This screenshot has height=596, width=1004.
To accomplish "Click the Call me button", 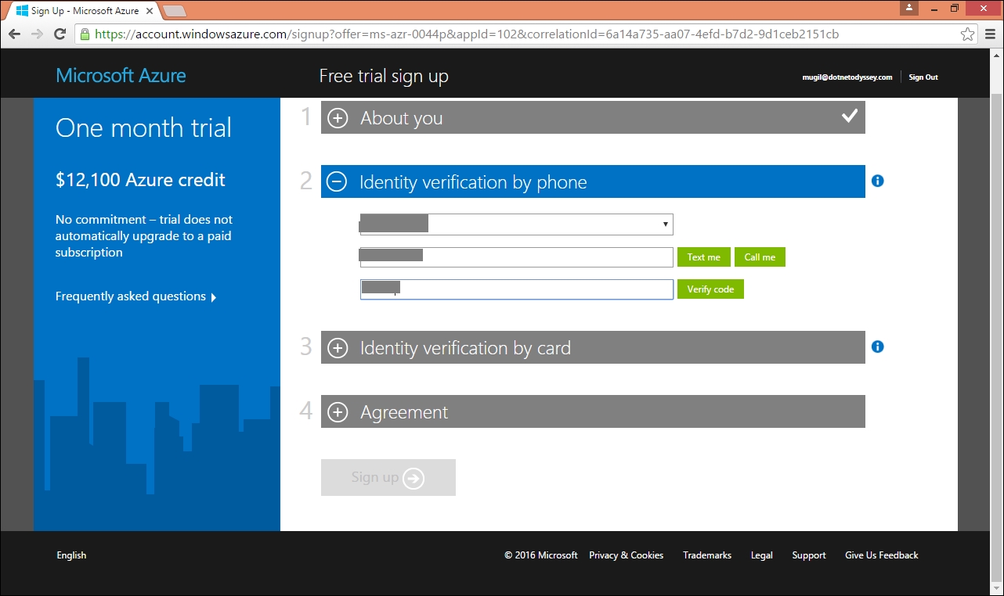I will [760, 257].
